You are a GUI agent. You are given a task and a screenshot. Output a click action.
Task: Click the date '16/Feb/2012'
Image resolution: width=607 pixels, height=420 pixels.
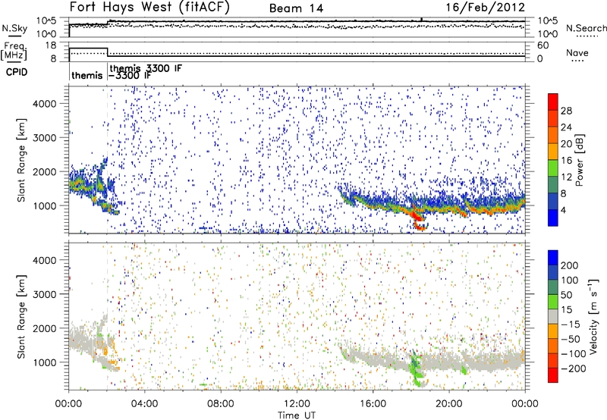tap(485, 7)
